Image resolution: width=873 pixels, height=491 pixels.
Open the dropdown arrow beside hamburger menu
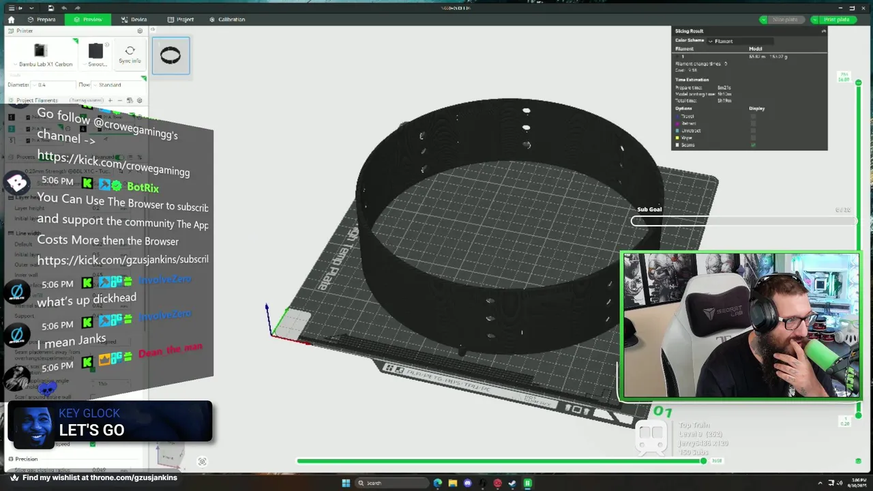pos(31,8)
